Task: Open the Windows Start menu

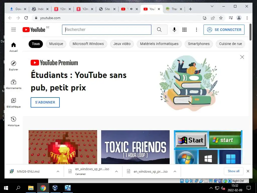Action: click(x=6, y=188)
